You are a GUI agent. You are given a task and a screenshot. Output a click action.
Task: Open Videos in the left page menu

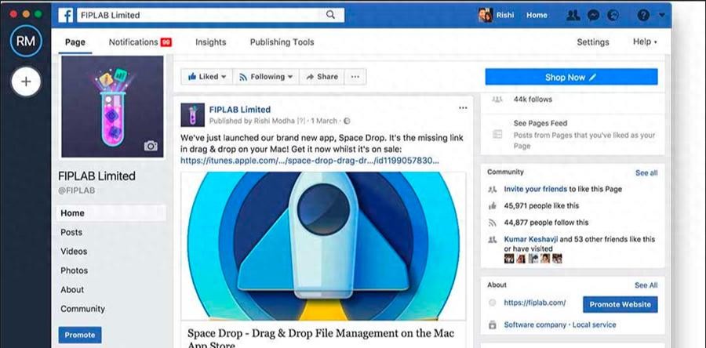click(x=74, y=252)
